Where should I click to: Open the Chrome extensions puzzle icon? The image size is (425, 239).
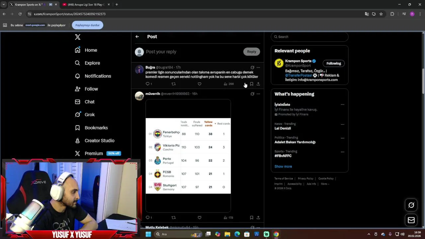[392, 14]
